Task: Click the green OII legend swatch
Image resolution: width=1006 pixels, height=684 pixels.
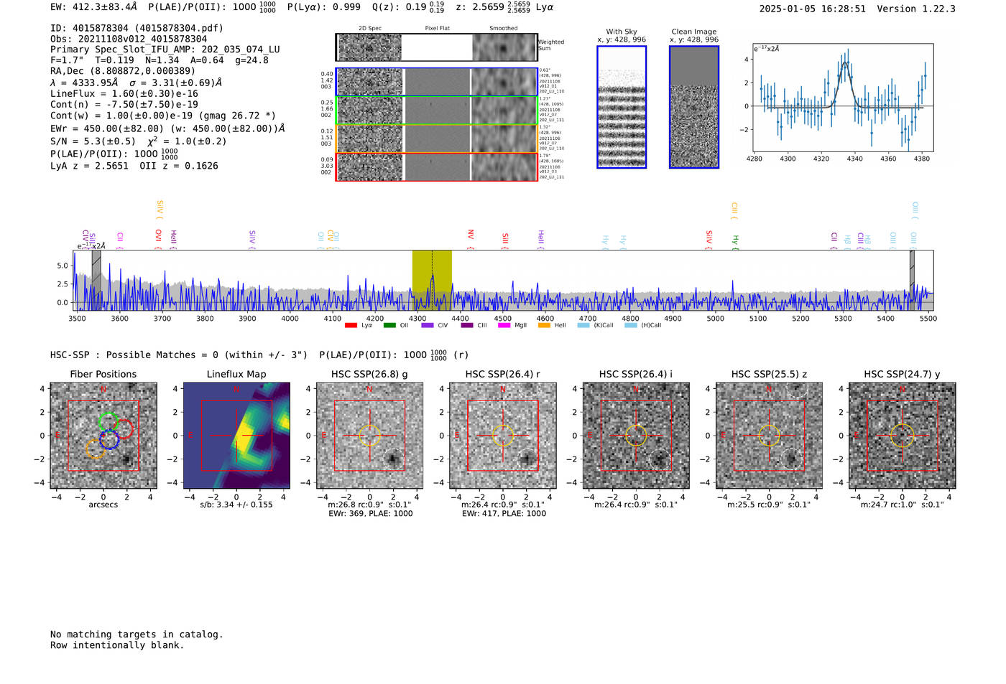Action: (x=389, y=325)
